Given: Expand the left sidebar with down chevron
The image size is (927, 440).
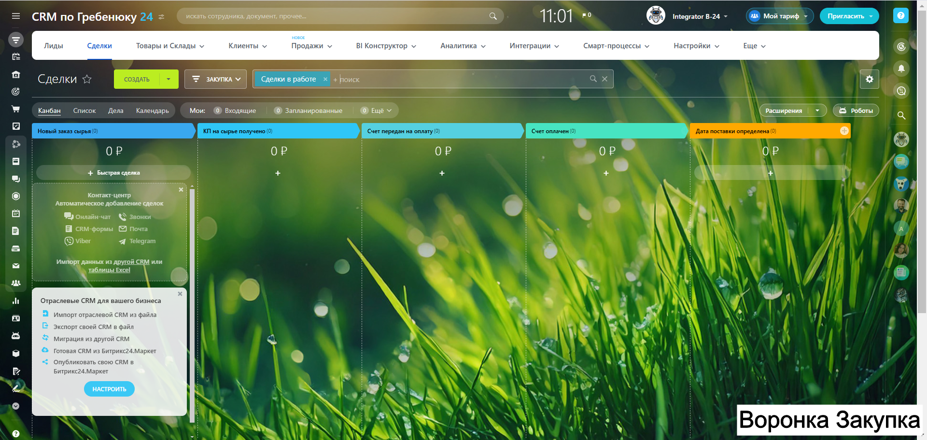Looking at the screenshot, I should [x=16, y=406].
